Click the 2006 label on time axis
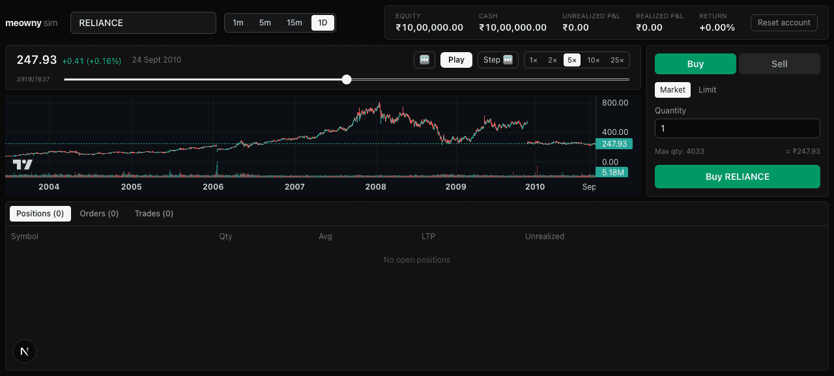This screenshot has height=376, width=834. (213, 187)
